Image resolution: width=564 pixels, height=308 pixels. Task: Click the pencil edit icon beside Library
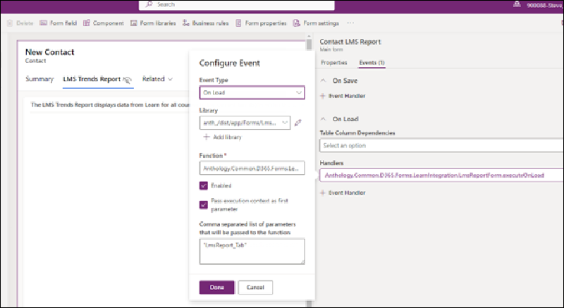click(298, 123)
